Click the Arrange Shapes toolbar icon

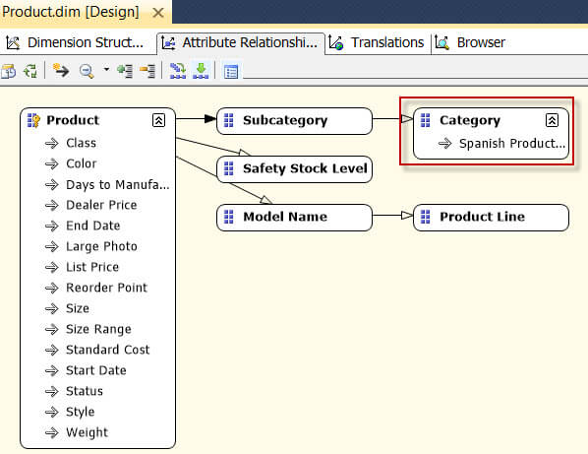click(x=178, y=71)
